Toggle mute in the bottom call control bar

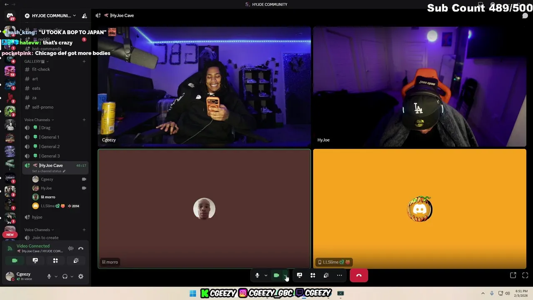tap(257, 275)
